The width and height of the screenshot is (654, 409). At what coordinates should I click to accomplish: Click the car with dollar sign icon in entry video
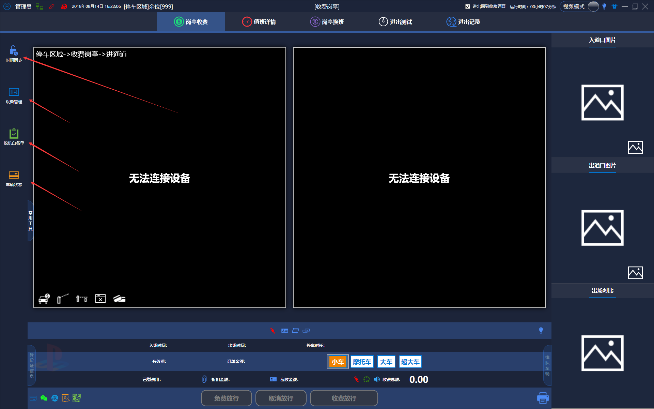(x=44, y=299)
